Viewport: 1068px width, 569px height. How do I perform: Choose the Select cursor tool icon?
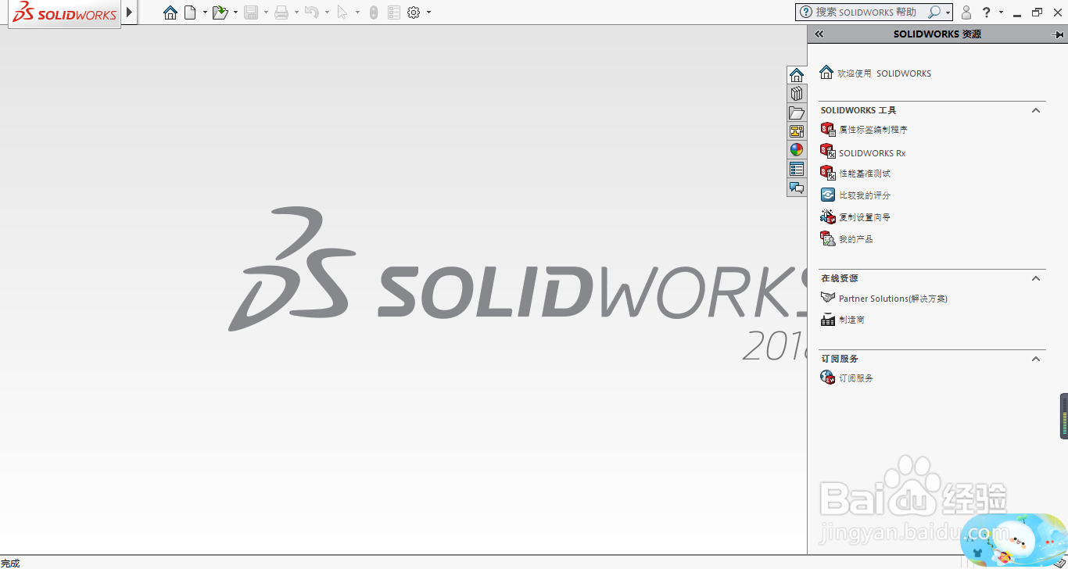click(x=342, y=13)
